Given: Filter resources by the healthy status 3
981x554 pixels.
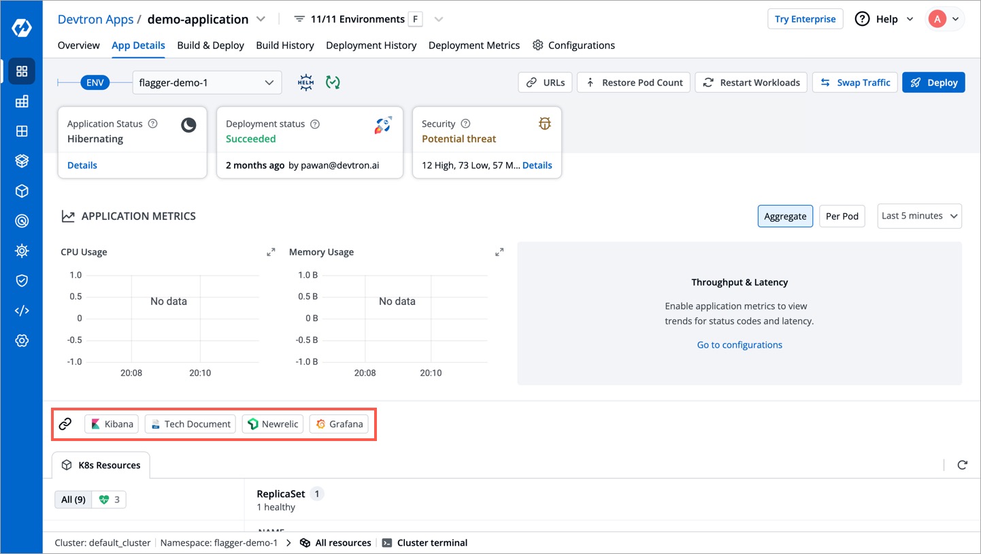Looking at the screenshot, I should tap(110, 500).
